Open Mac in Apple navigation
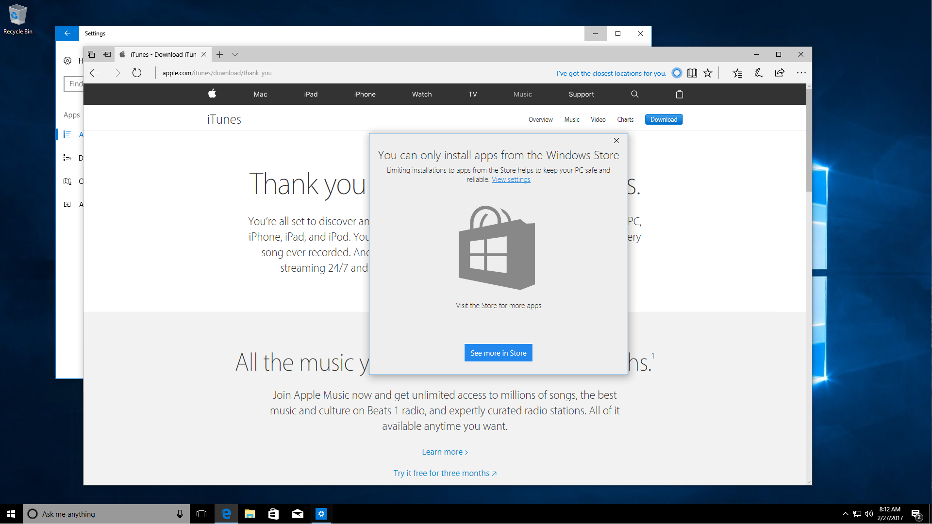This screenshot has height=524, width=932. tap(260, 94)
